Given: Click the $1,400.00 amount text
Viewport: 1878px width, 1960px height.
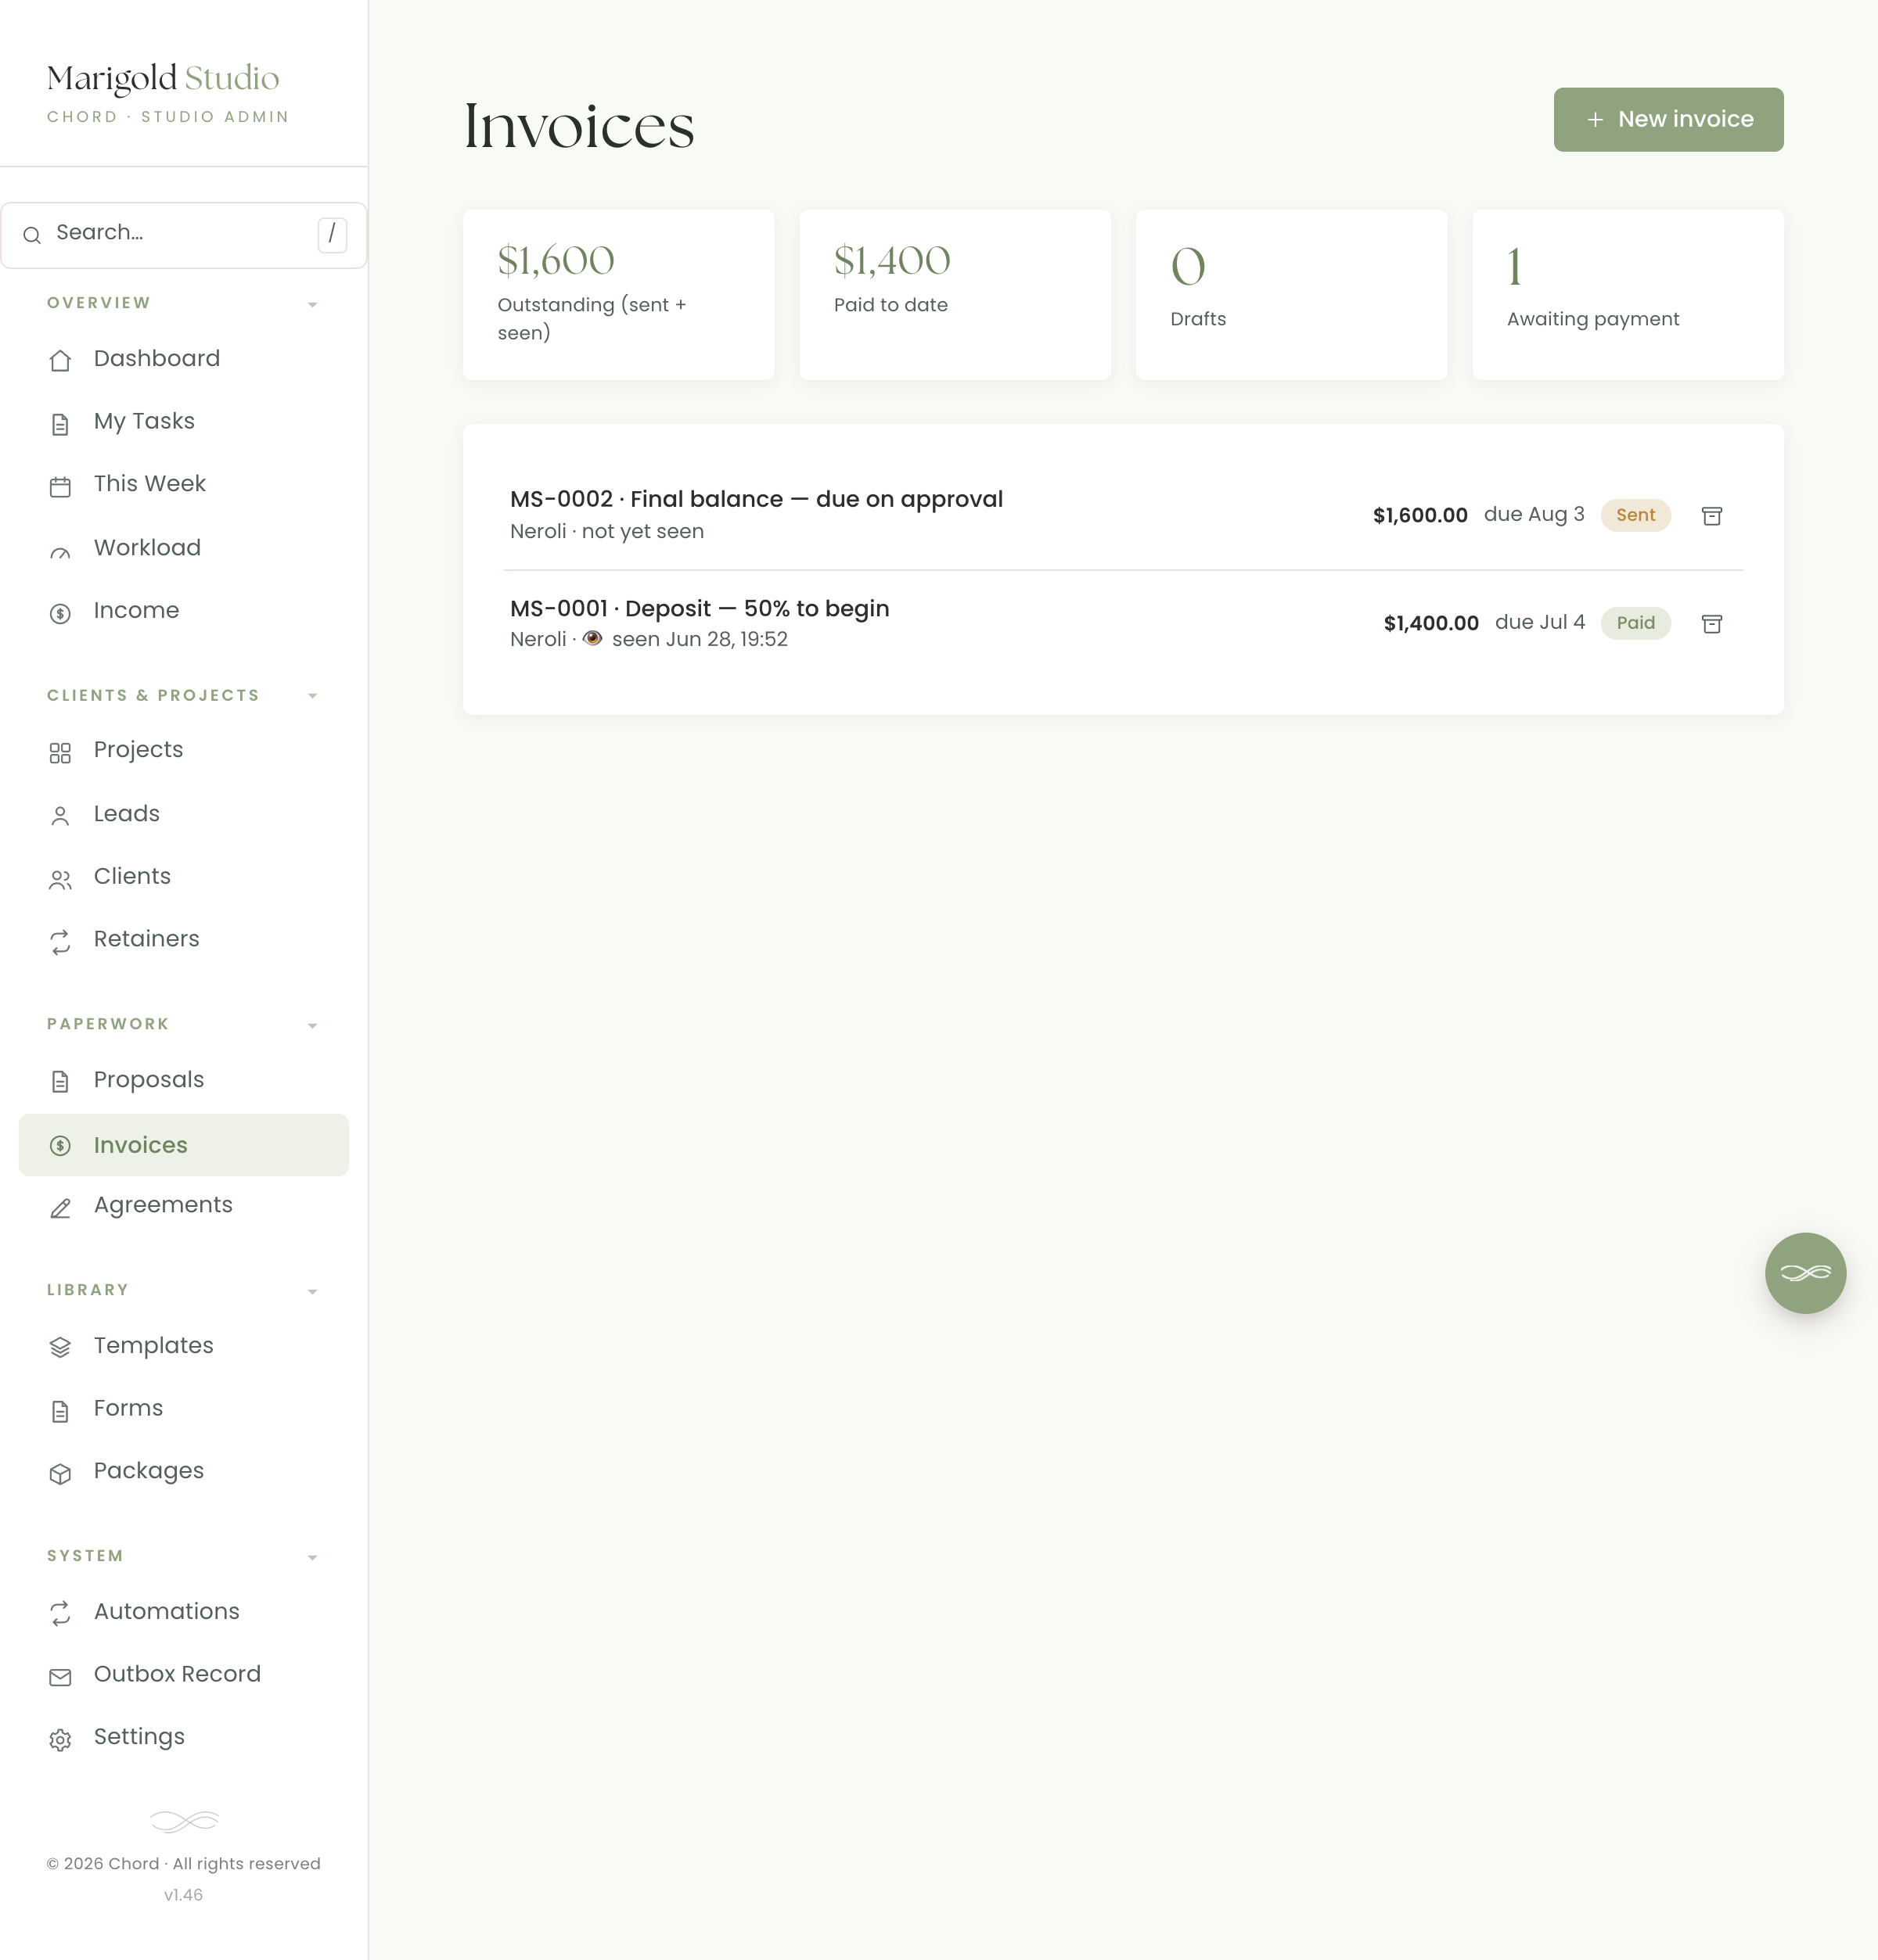Looking at the screenshot, I should [1430, 623].
